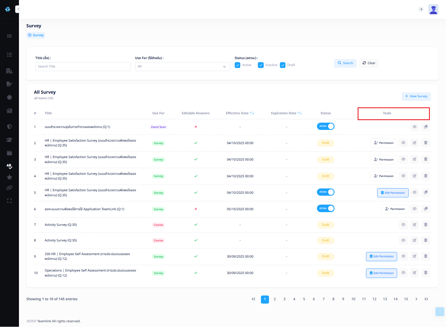
Task: Uncheck the Draft status checkbox
Action: click(283, 65)
